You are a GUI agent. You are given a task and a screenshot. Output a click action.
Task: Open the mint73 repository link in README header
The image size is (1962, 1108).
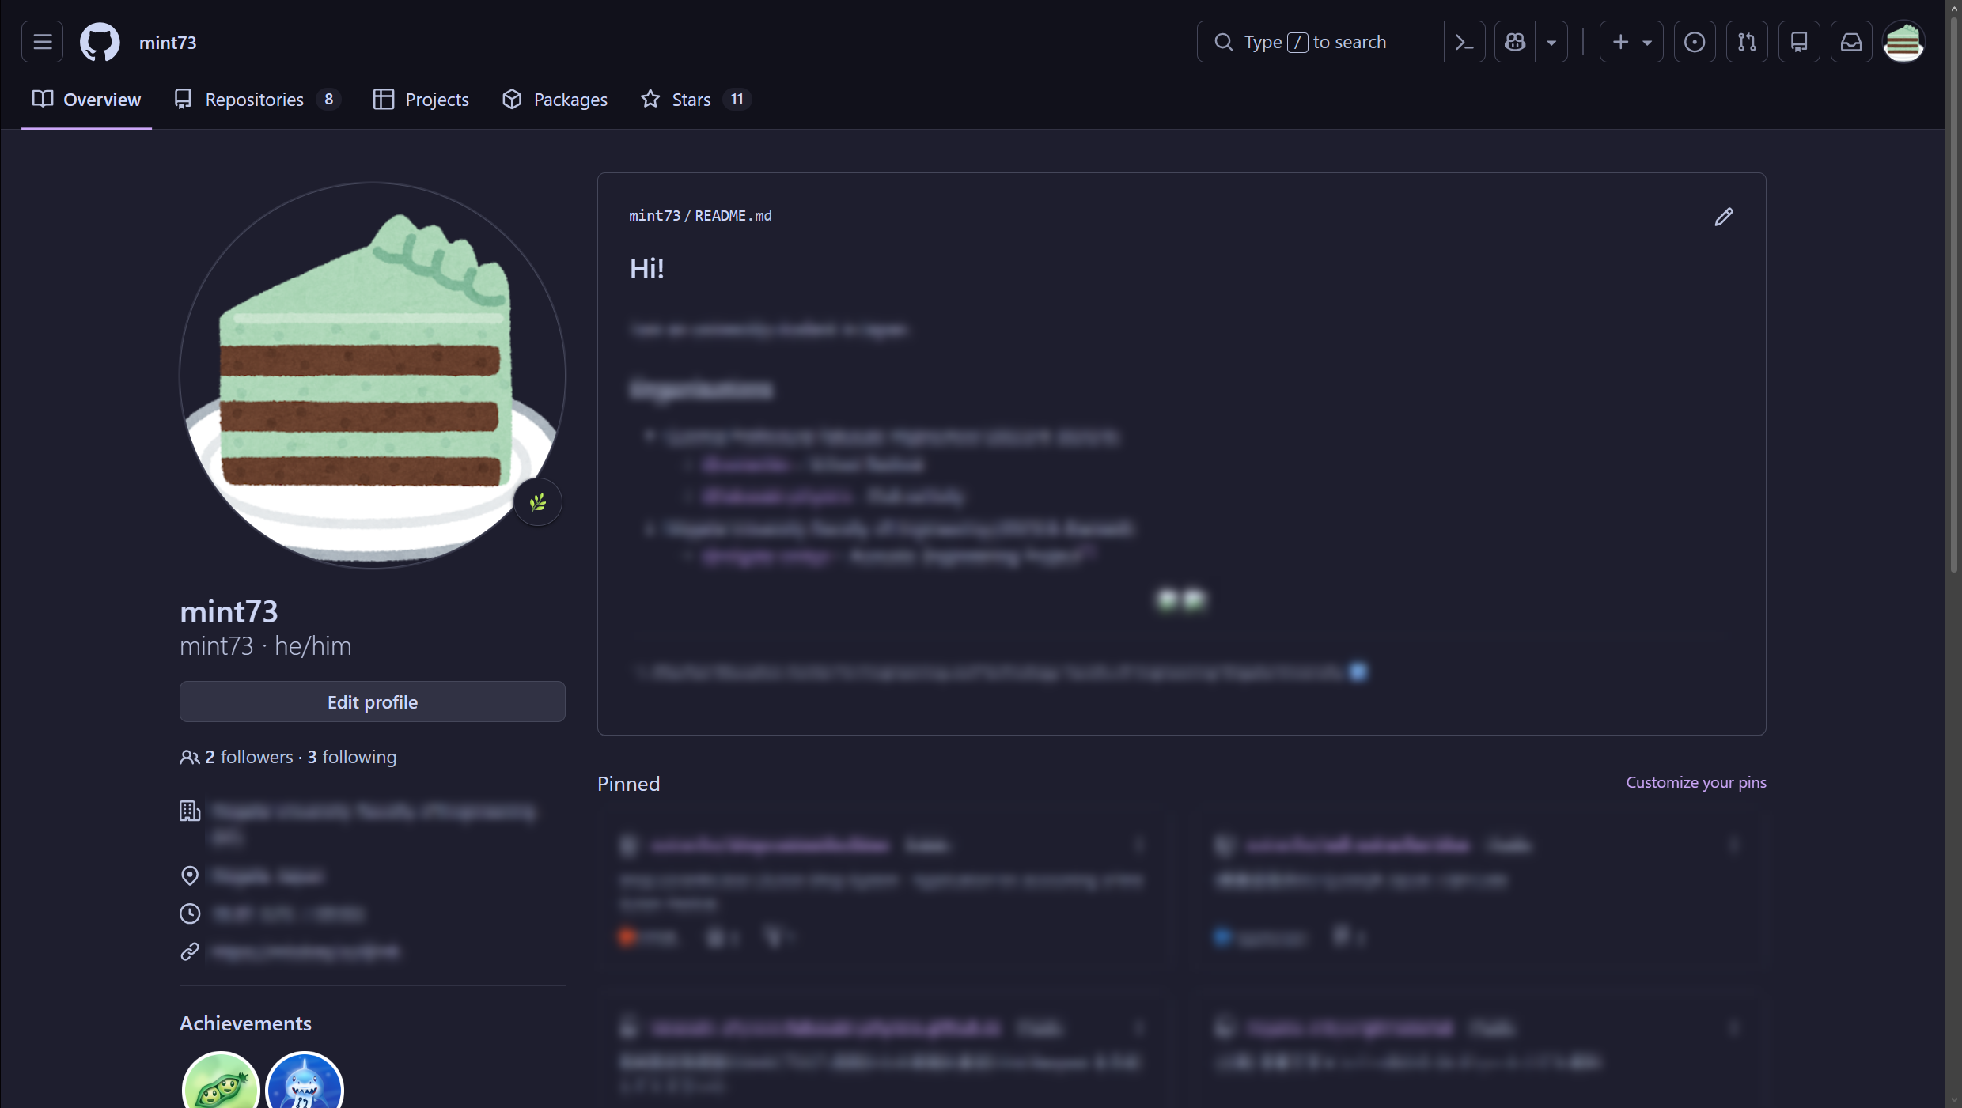pyautogui.click(x=654, y=216)
